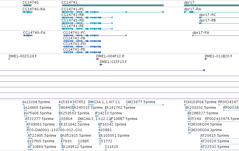The width and height of the screenshot is (239, 151).
Task: Open EST EK191762.5prime
Action: coord(120,108)
